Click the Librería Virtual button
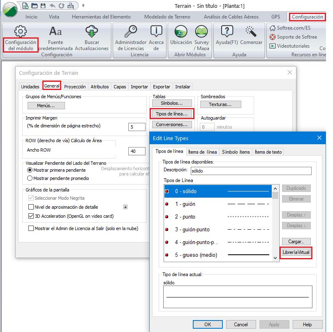Viewport: 333px width, 332px height. pos(296,252)
